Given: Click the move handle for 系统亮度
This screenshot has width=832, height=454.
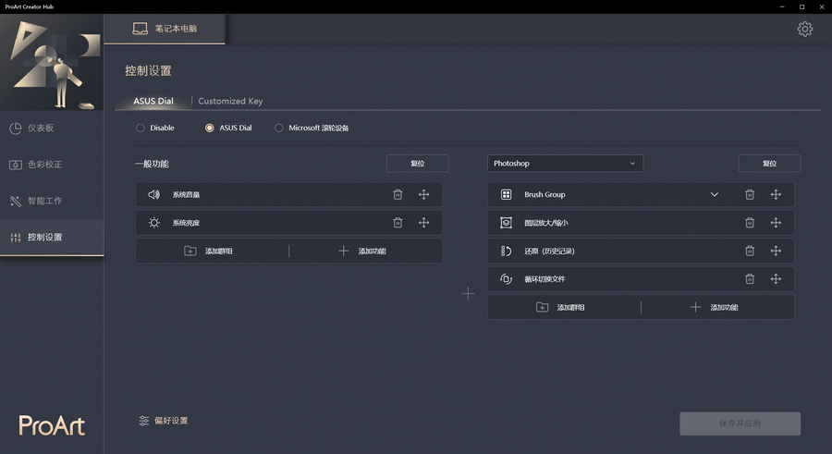Looking at the screenshot, I should [423, 223].
